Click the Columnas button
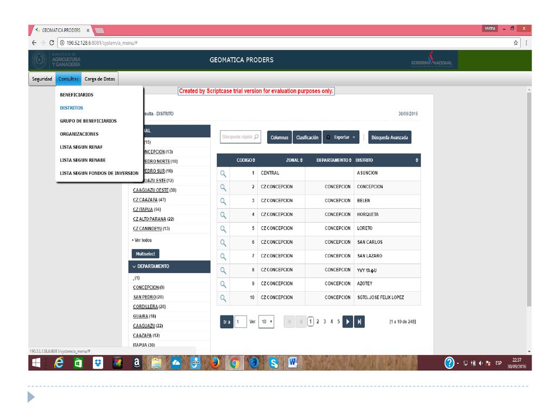Image resolution: width=556 pixels, height=417 pixels. 280,137
